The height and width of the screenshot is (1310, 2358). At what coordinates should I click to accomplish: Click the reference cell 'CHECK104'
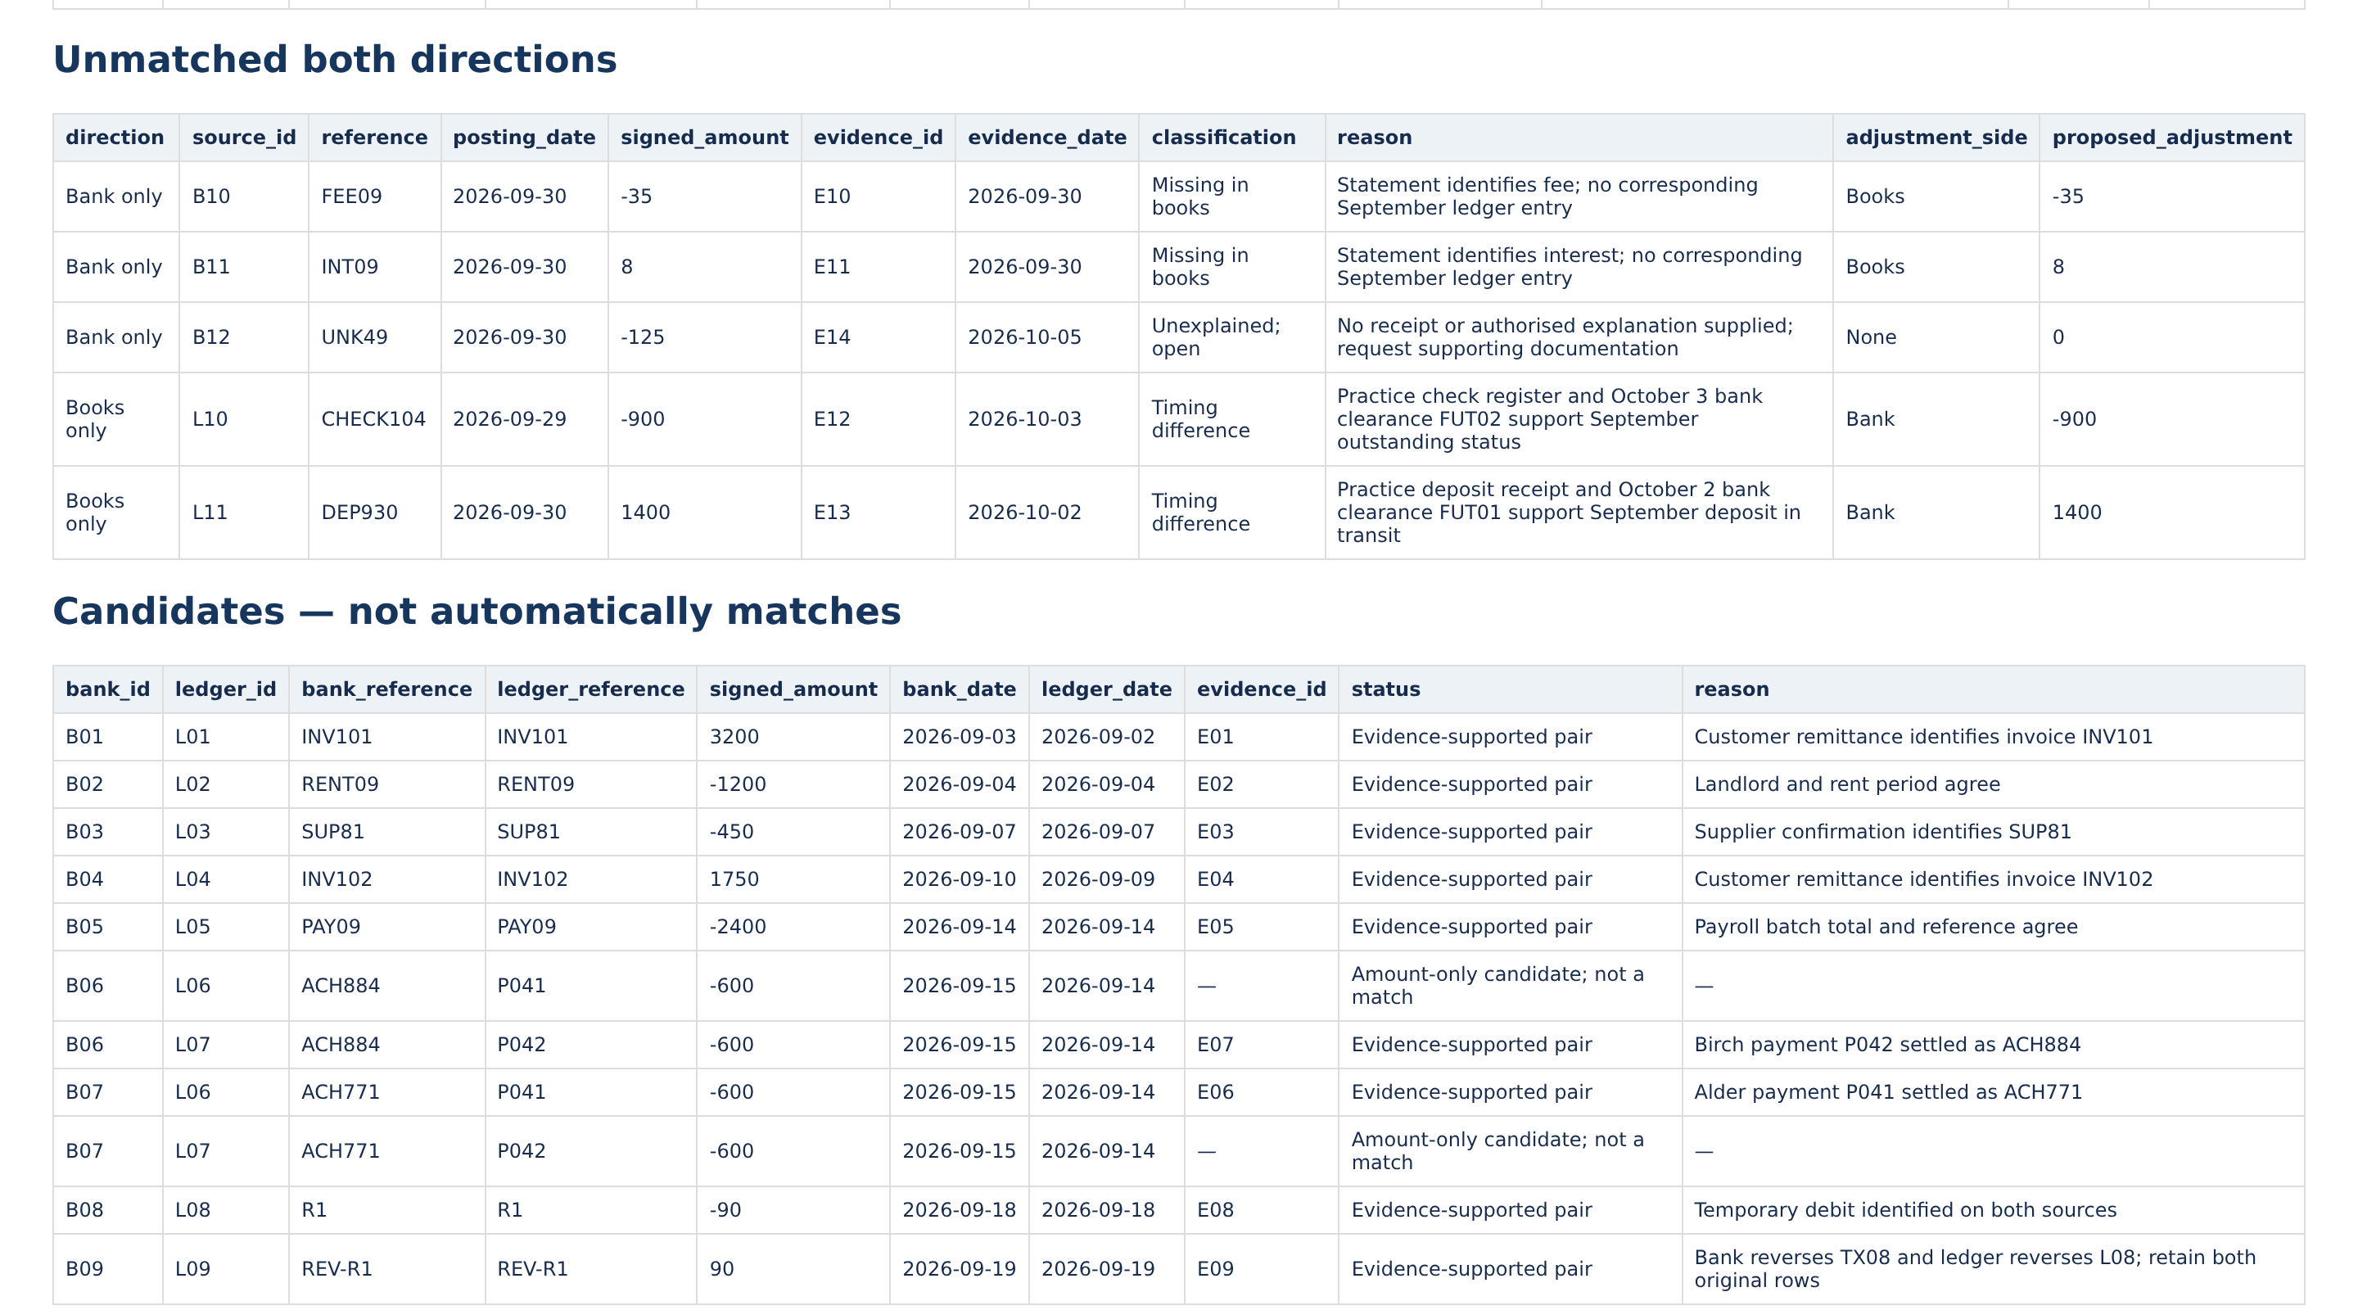pos(373,419)
